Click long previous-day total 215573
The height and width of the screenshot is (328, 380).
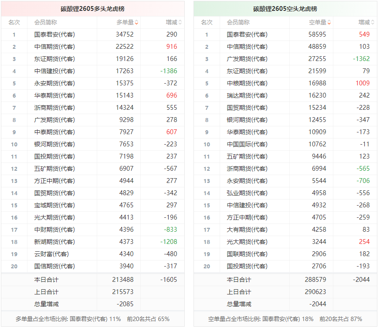coord(123,292)
